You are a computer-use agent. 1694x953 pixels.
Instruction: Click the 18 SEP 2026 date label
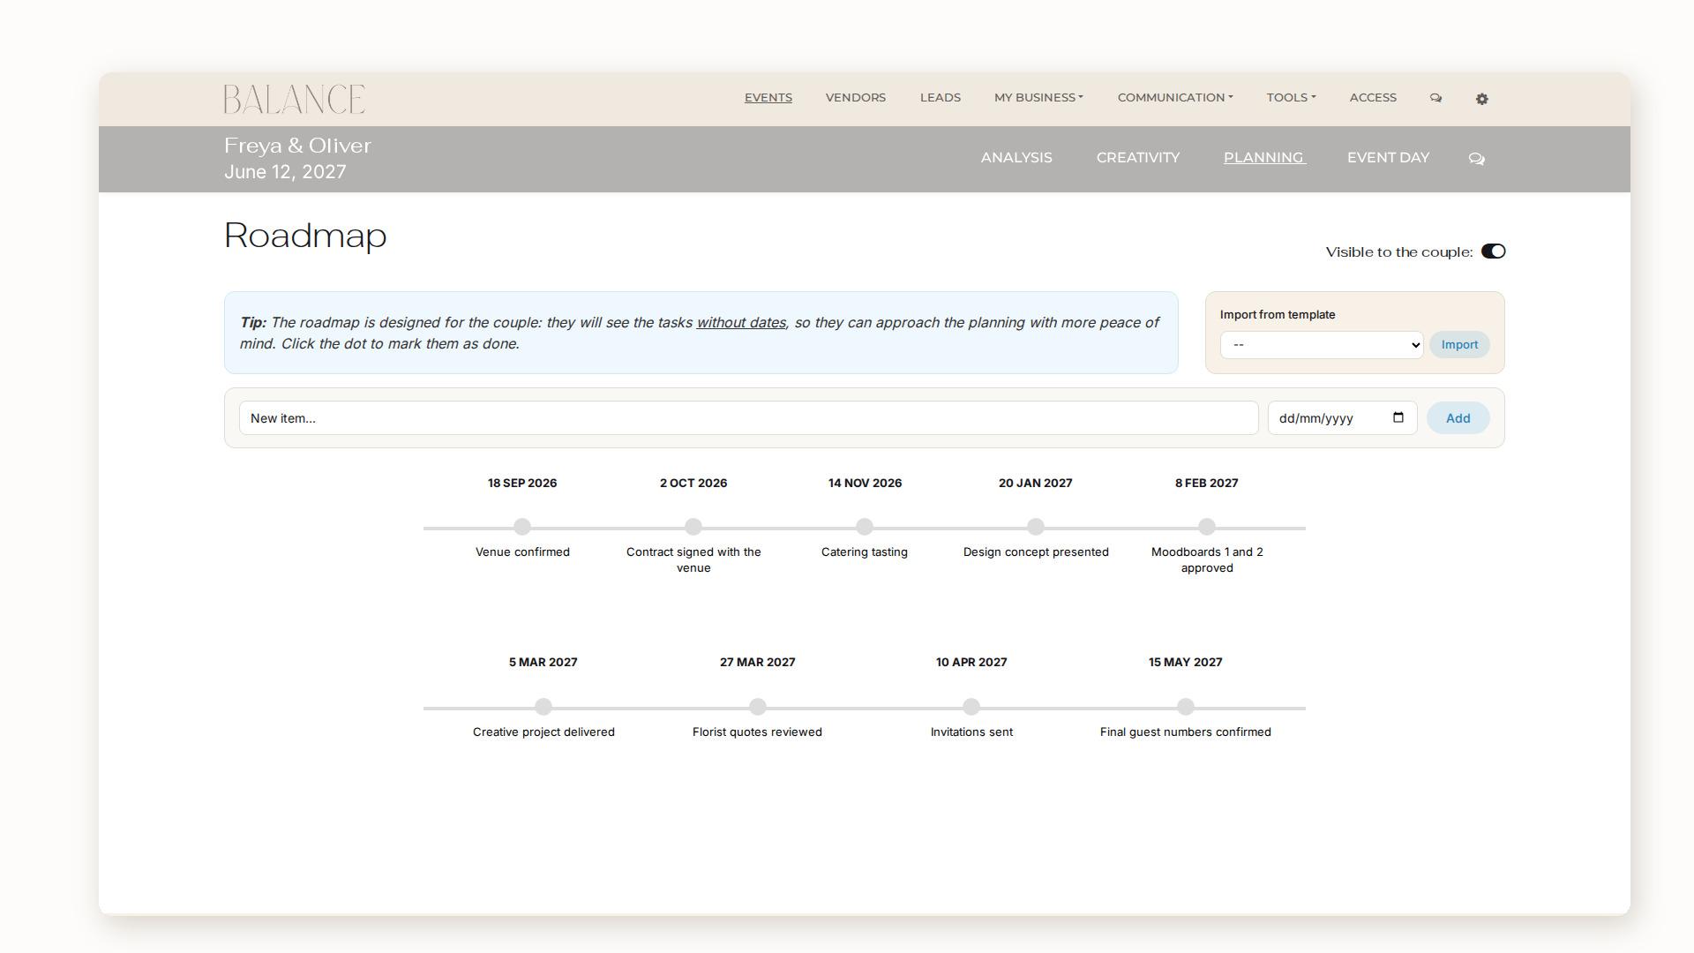click(522, 483)
